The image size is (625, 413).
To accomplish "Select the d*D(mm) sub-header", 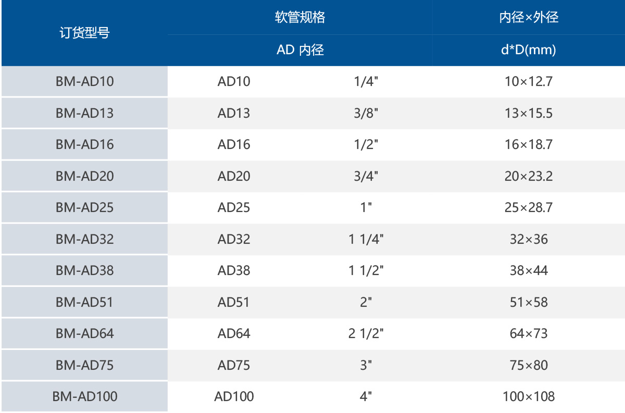I will pyautogui.click(x=529, y=50).
